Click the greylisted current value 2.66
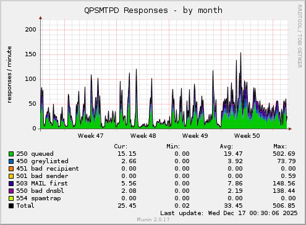This screenshot has width=306, height=225. point(129,161)
